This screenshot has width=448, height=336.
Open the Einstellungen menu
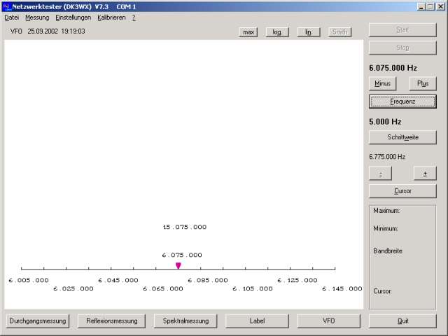coord(73,17)
